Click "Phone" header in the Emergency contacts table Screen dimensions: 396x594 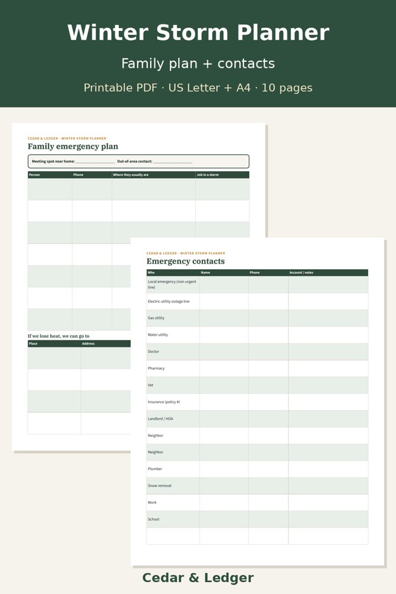click(x=255, y=273)
